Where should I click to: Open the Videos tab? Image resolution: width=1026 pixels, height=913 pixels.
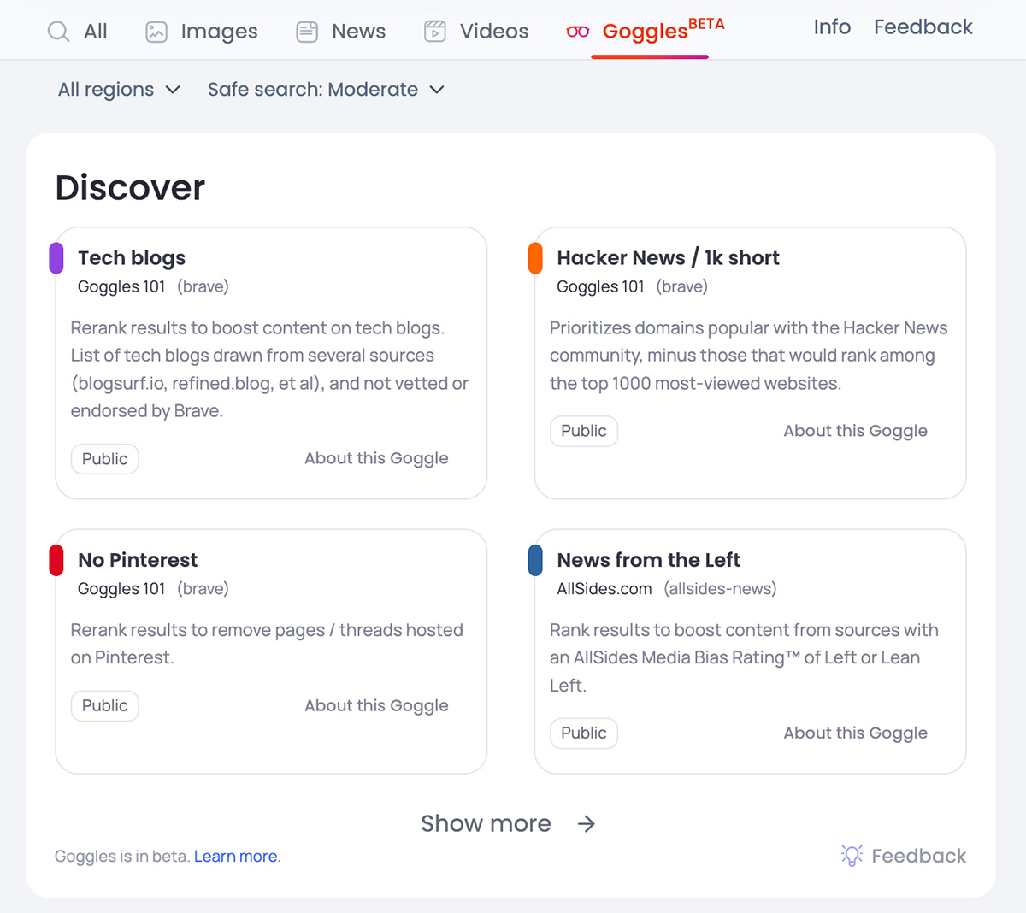click(x=476, y=32)
